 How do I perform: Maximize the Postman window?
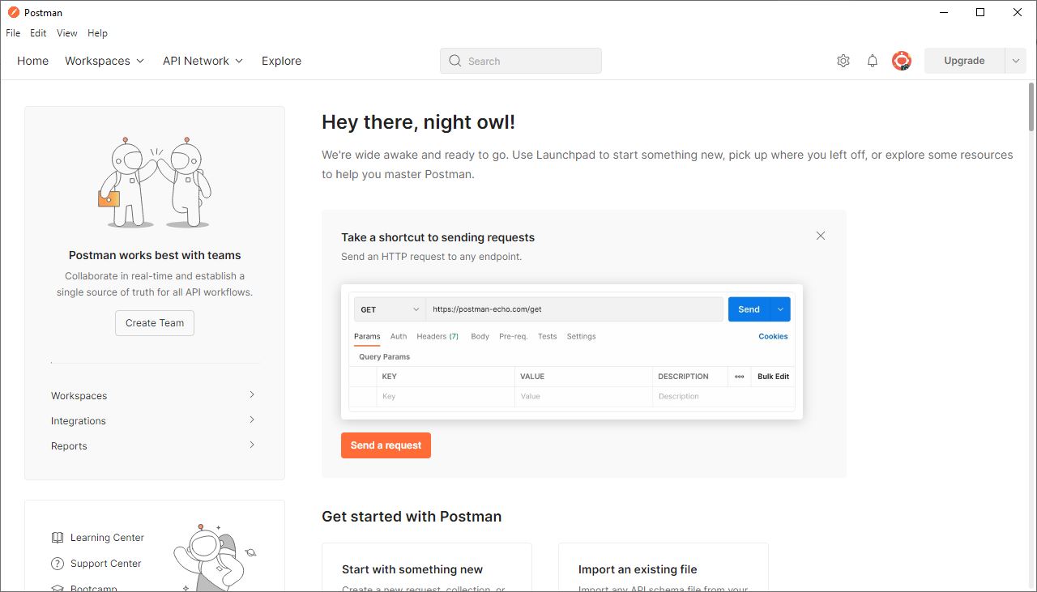(x=980, y=12)
